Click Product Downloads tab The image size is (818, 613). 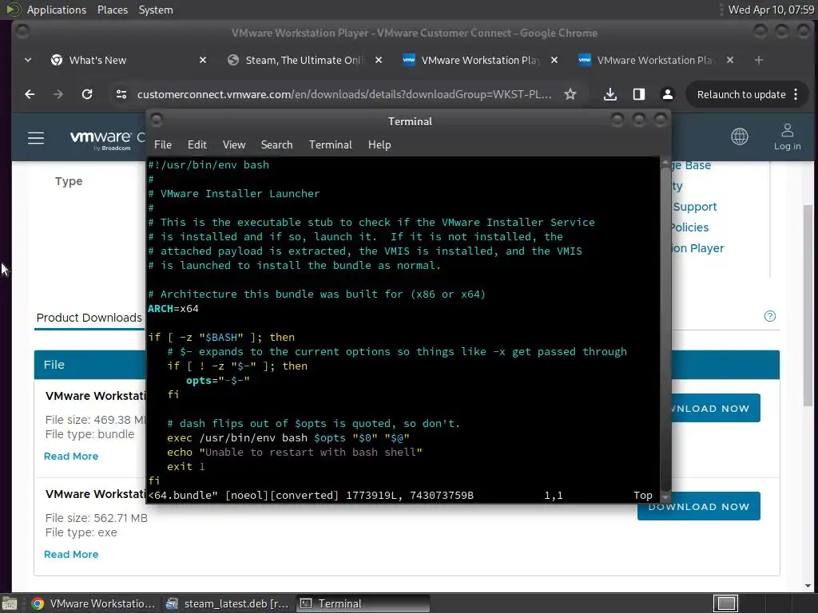[x=89, y=318]
